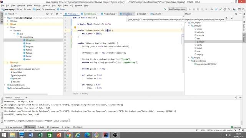Hide the Terminal panel
246x138 pixels.
(x=240, y=97)
